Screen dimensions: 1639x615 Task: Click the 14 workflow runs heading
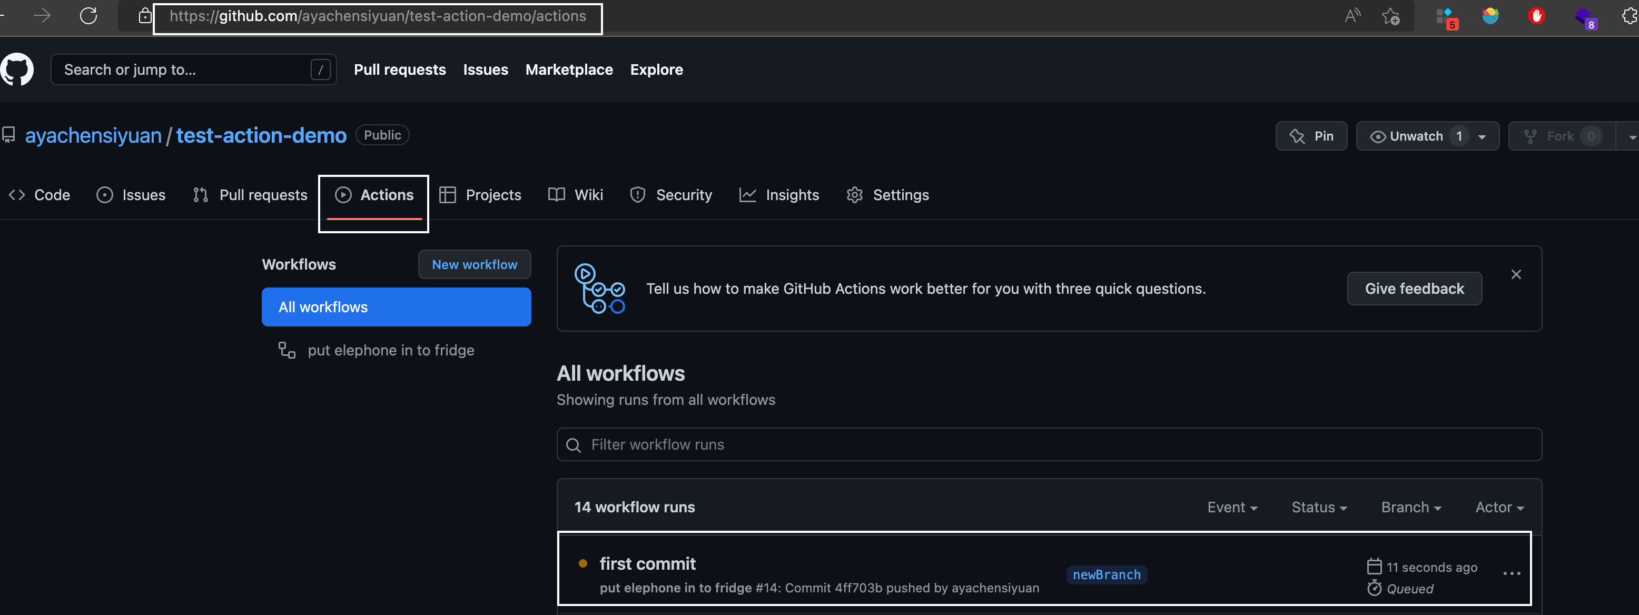pyautogui.click(x=634, y=507)
